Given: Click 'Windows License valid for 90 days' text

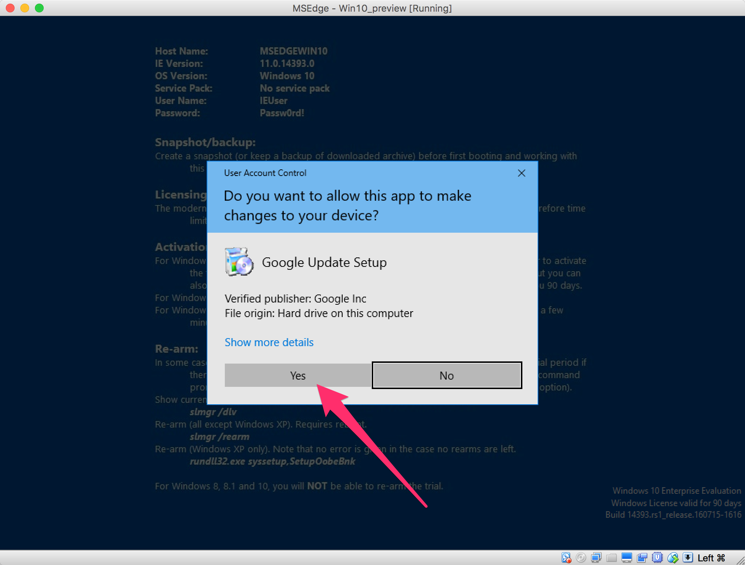Looking at the screenshot, I should 676,503.
